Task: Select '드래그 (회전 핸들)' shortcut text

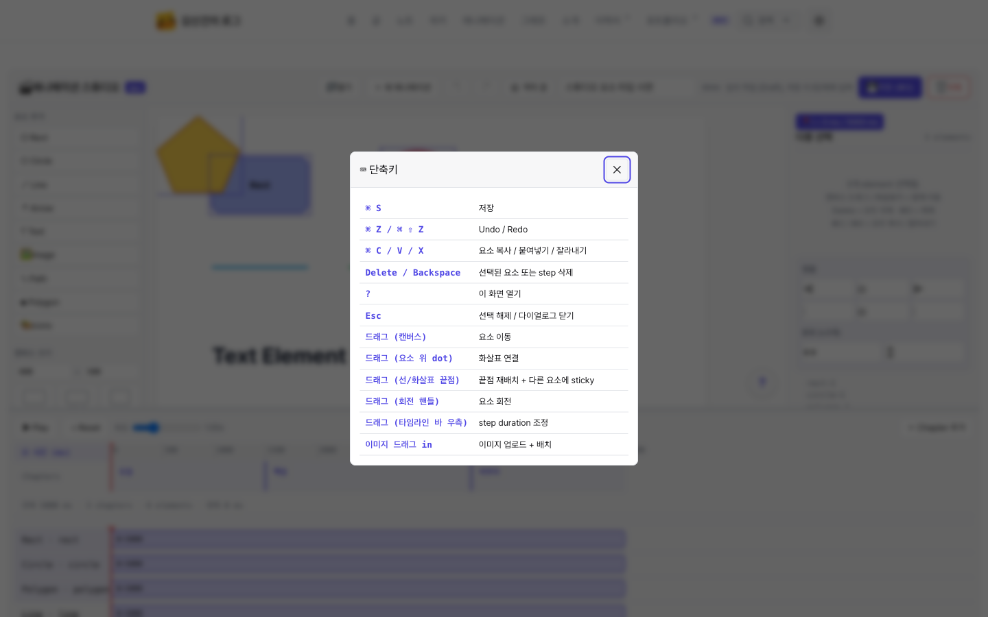Action: (402, 402)
